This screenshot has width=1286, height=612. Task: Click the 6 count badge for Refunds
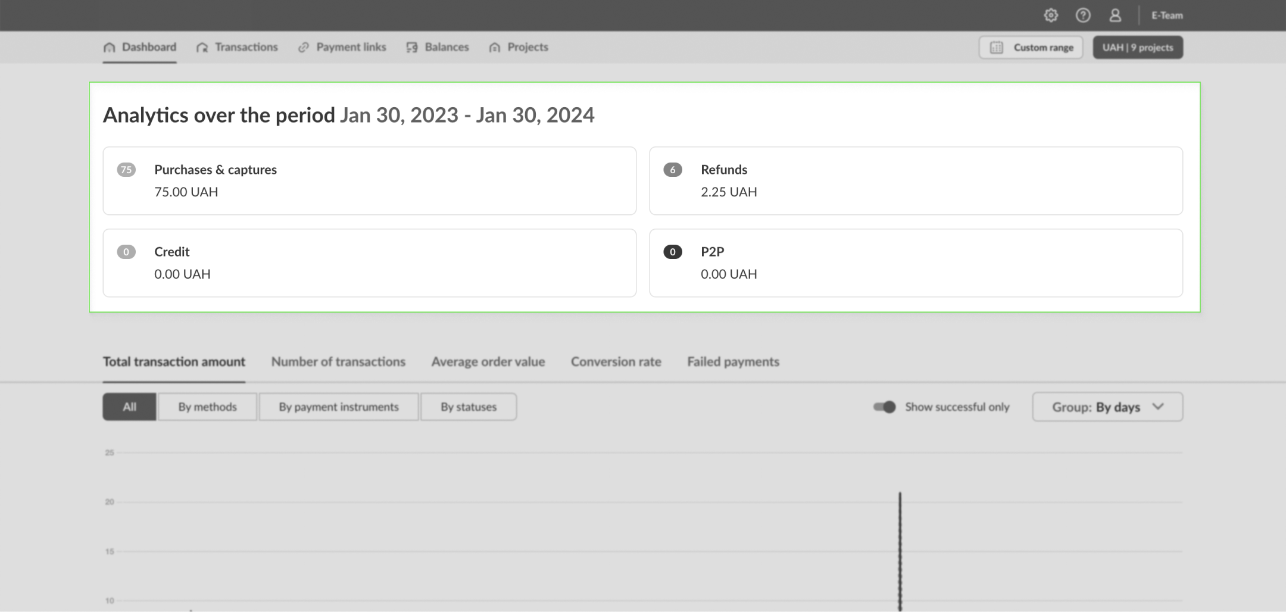(673, 170)
